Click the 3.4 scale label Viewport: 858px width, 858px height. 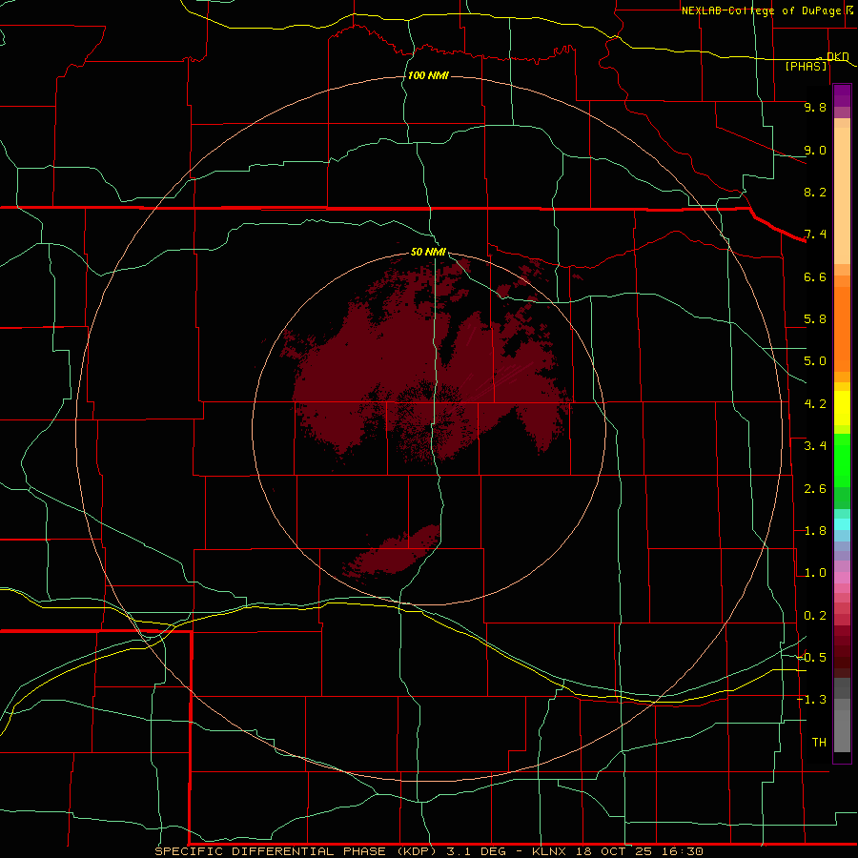[x=815, y=446]
